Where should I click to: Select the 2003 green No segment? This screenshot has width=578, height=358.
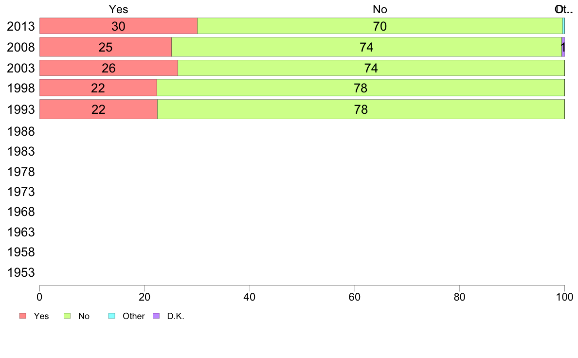click(371, 68)
